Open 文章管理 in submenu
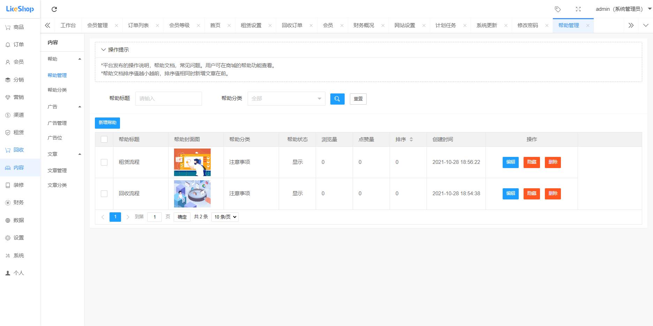653x326 pixels. pos(57,170)
